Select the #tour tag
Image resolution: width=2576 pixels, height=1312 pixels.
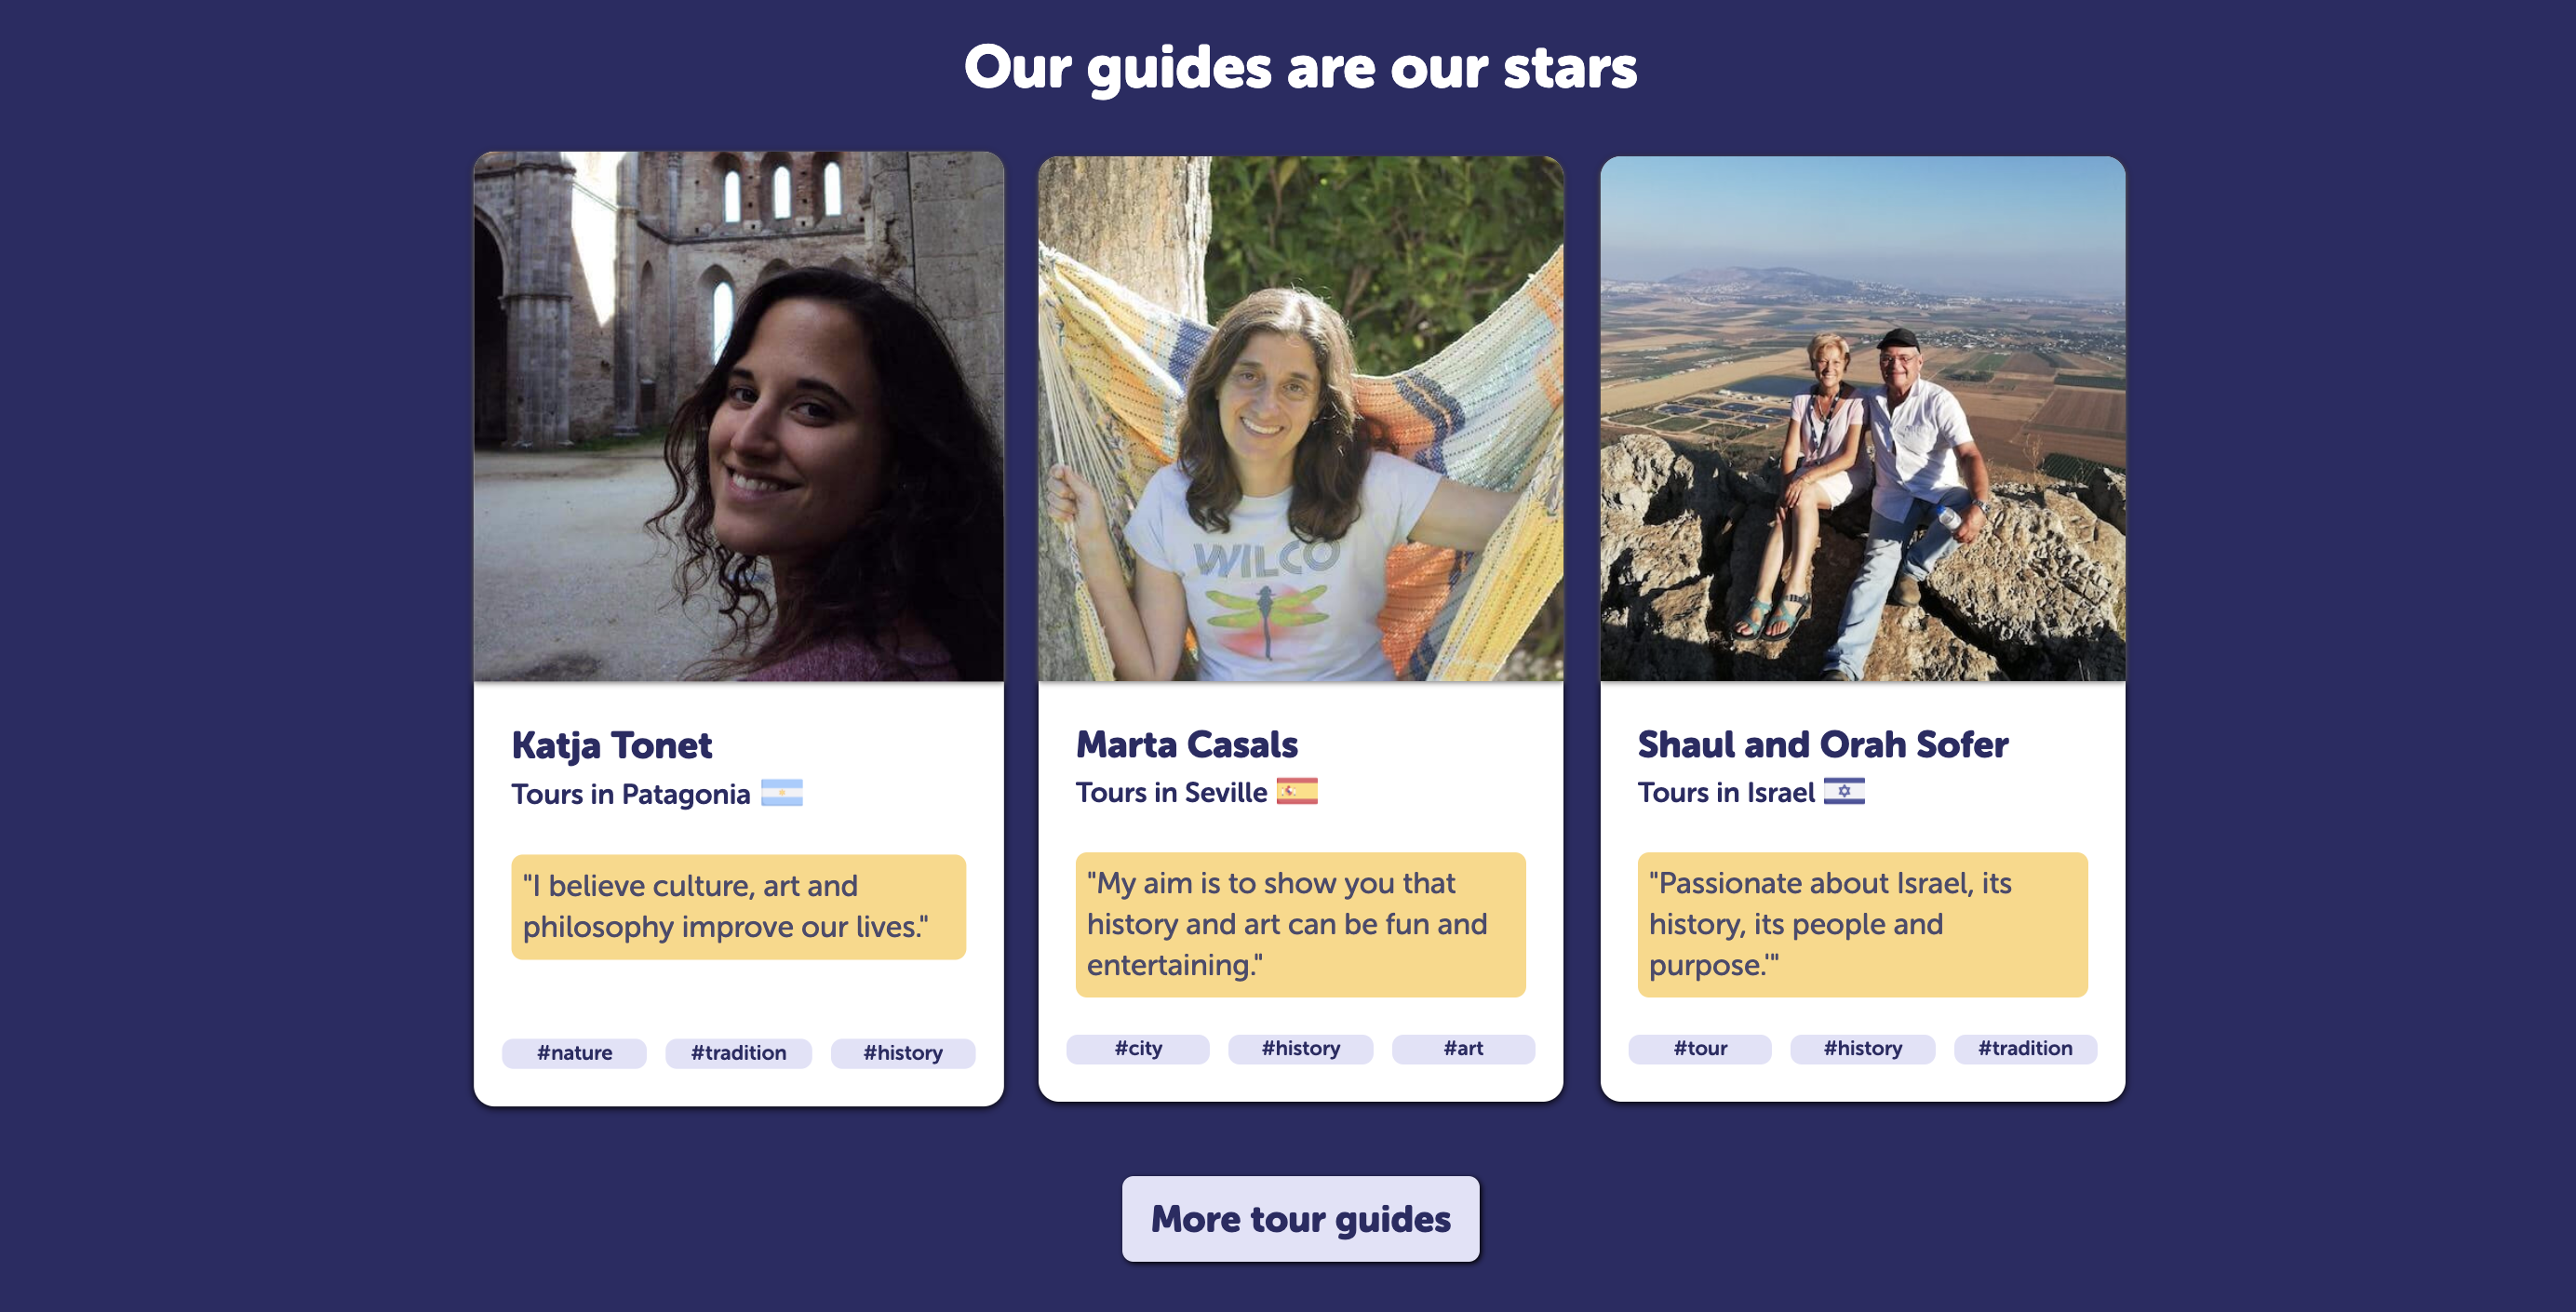click(x=1700, y=1048)
